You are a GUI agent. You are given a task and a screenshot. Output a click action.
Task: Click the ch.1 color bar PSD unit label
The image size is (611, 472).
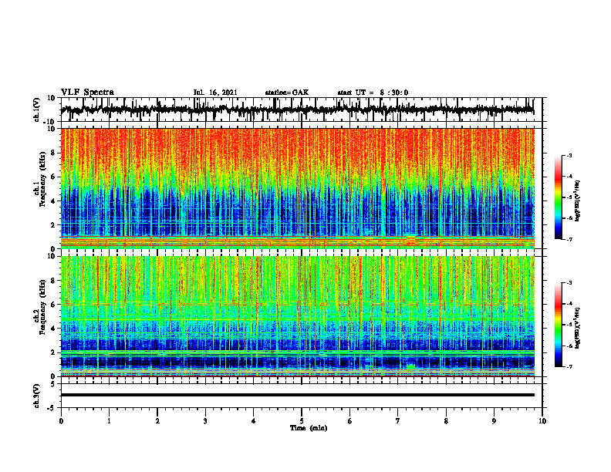pyautogui.click(x=577, y=201)
